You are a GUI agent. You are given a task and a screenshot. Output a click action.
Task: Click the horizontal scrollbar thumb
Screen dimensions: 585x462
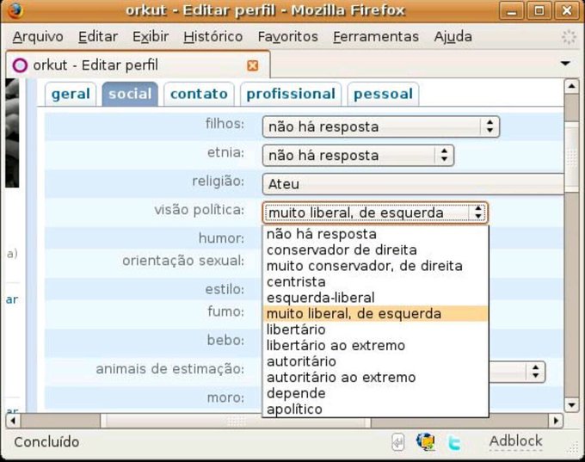(x=236, y=422)
